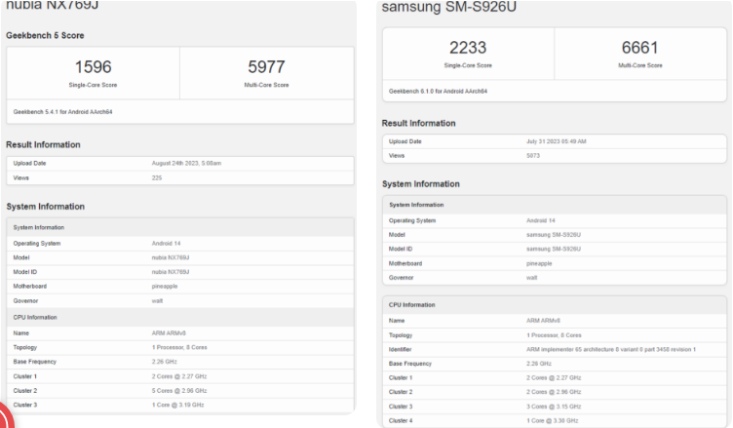The image size is (733, 428).
Task: Click the 'samsung SM-S926U' page title
Action: [x=448, y=7]
